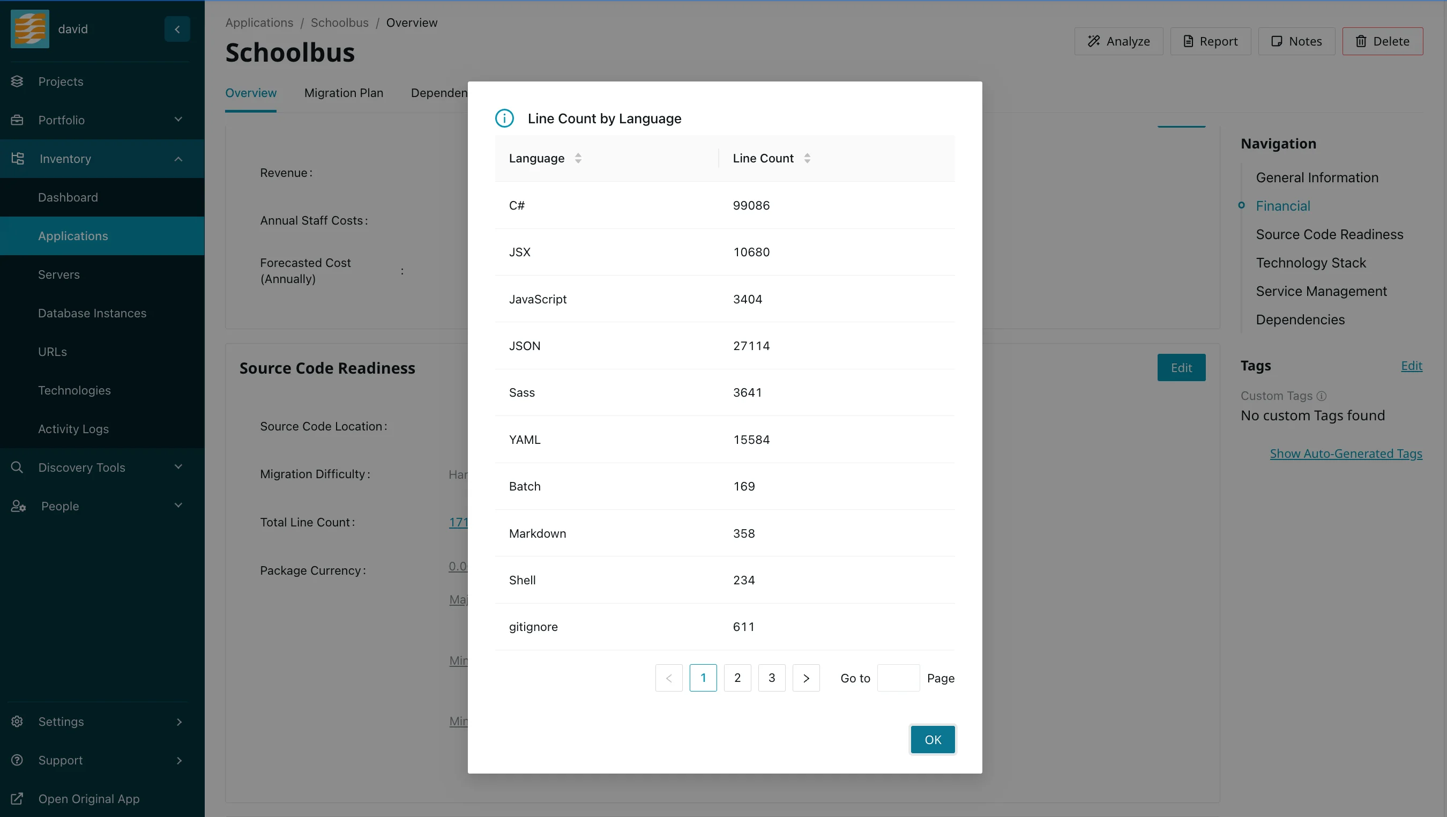Click the previous page arrow in pagination
This screenshot has width=1447, height=817.
[x=669, y=678]
